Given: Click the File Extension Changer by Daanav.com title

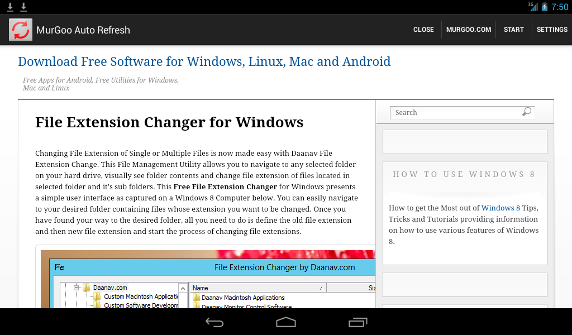Looking at the screenshot, I should (x=284, y=267).
